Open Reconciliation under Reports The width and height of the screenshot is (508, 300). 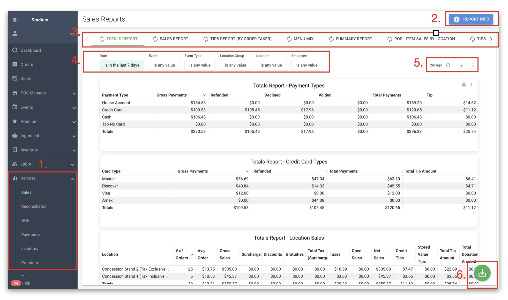(34, 206)
